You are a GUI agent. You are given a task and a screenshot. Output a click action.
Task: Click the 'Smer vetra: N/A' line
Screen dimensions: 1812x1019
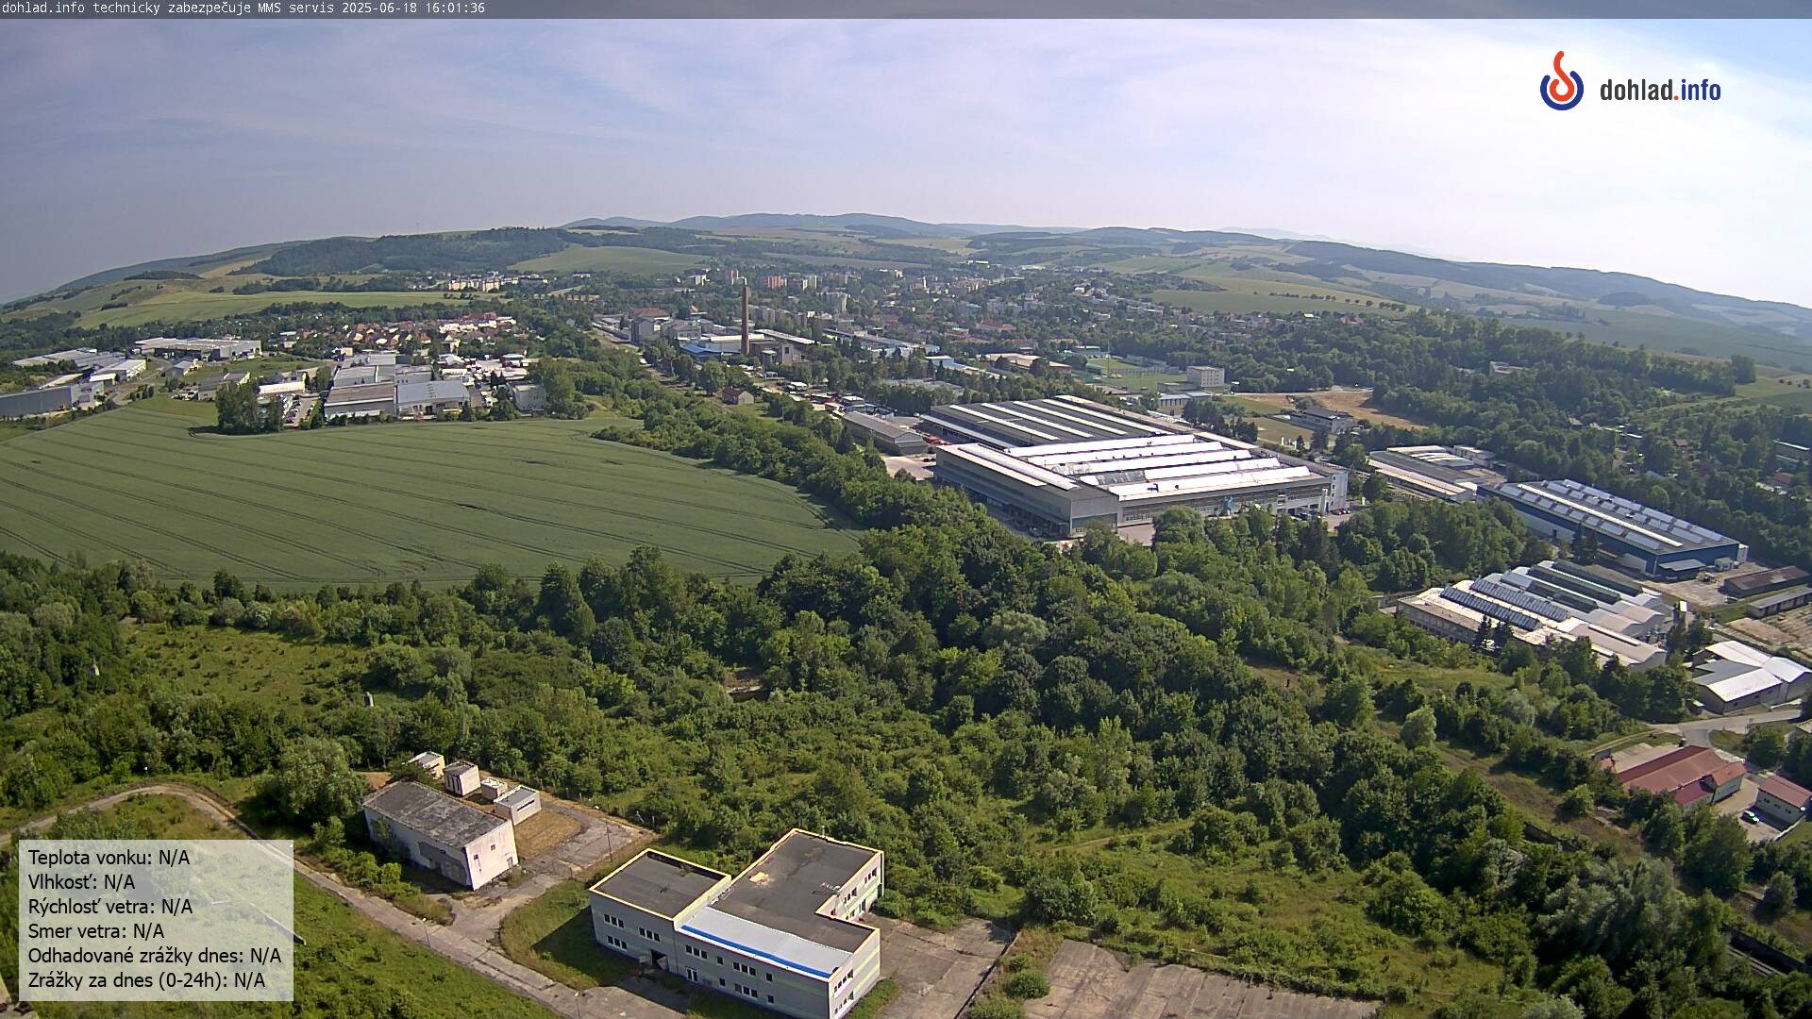96,931
